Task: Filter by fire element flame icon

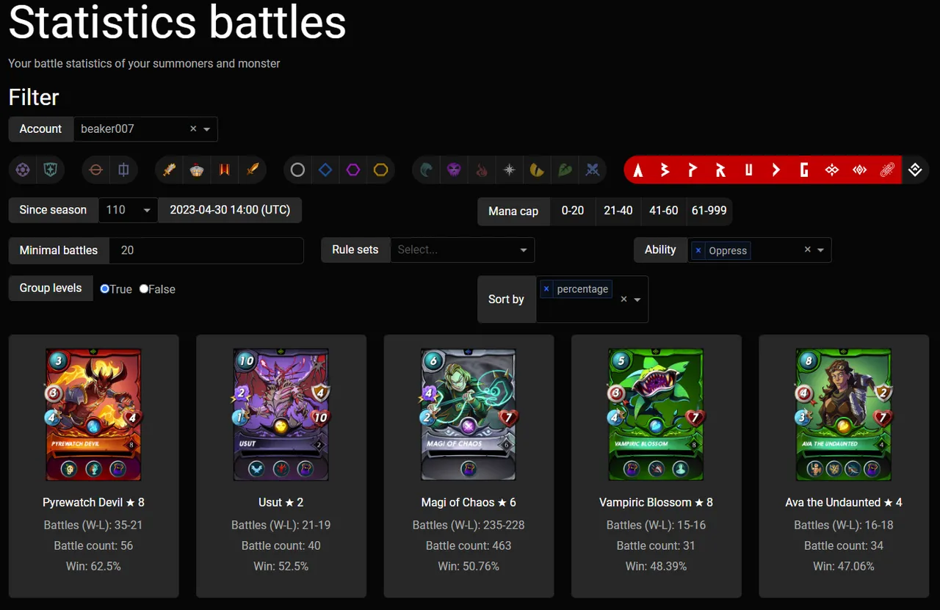Action: (x=482, y=170)
